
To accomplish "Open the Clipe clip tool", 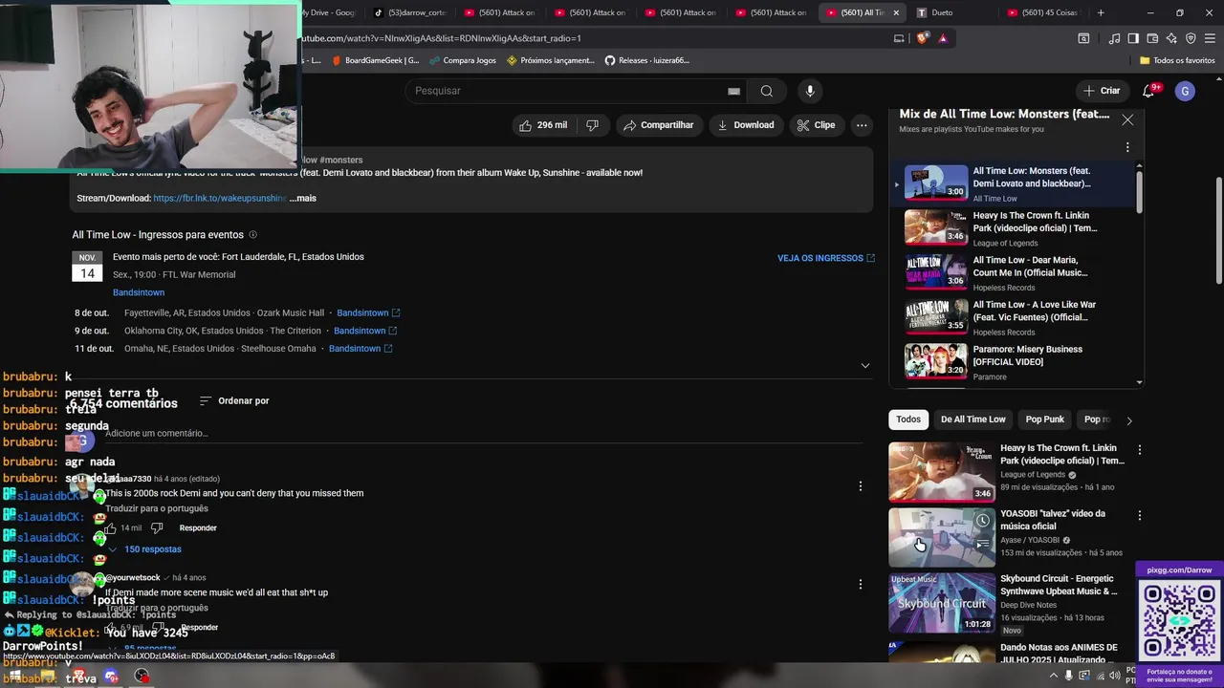I will (816, 125).
